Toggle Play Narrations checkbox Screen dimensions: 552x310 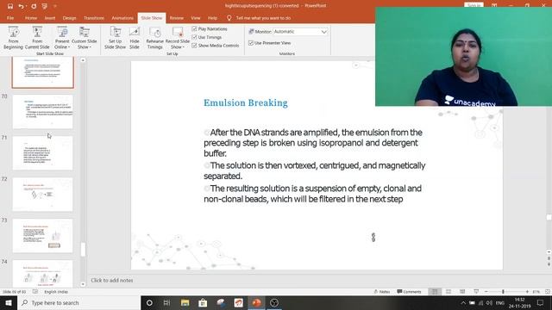(194, 28)
